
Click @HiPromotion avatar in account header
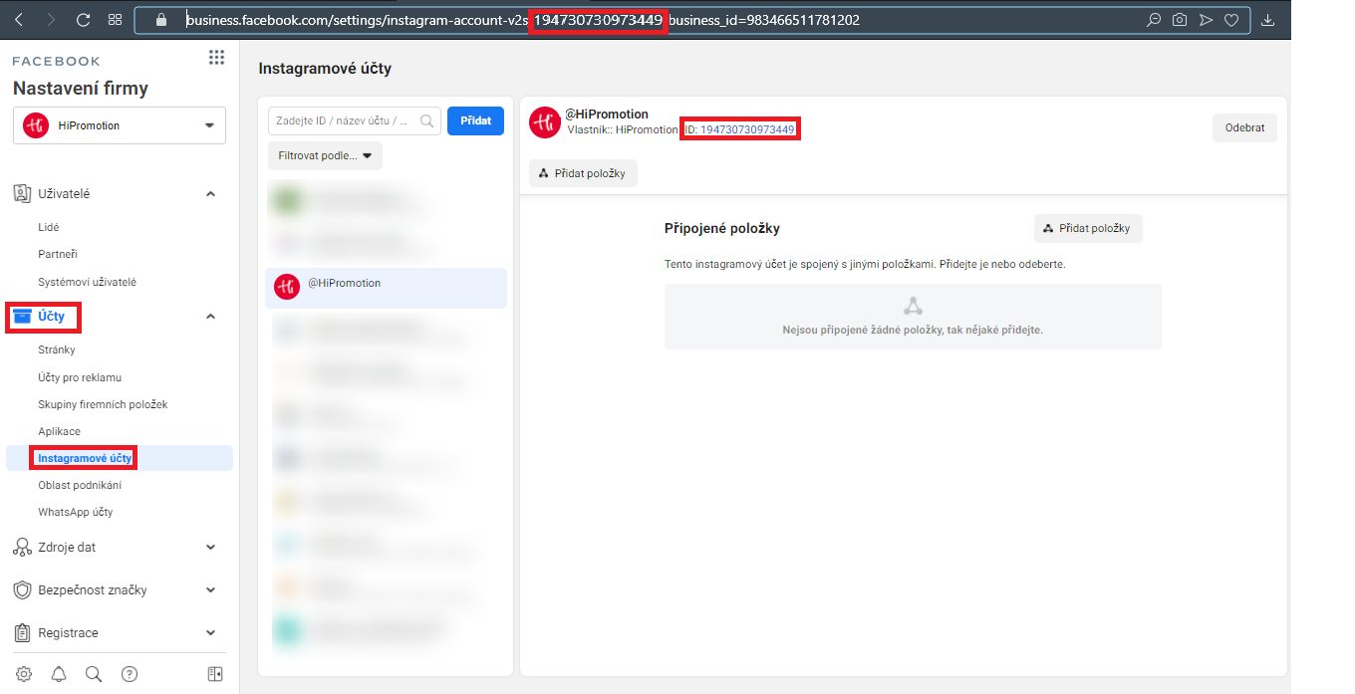545,122
